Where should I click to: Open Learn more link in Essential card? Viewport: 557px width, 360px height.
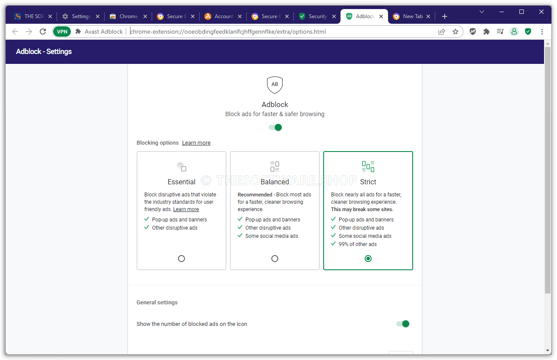186,209
